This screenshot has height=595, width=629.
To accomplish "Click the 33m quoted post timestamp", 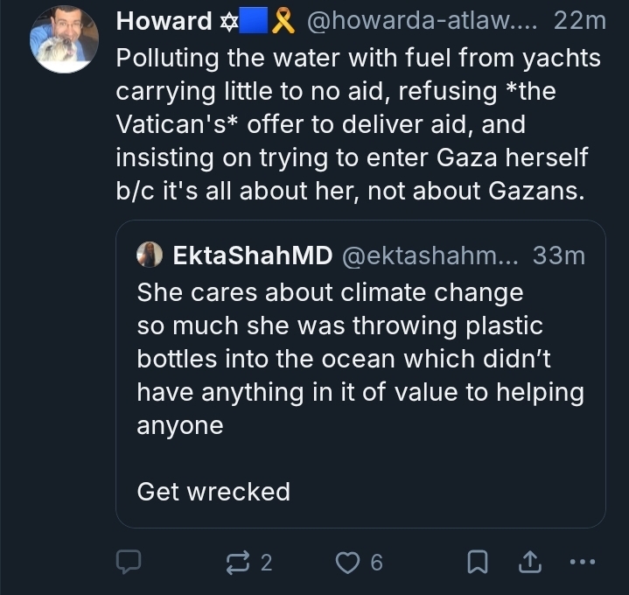I will [x=558, y=255].
